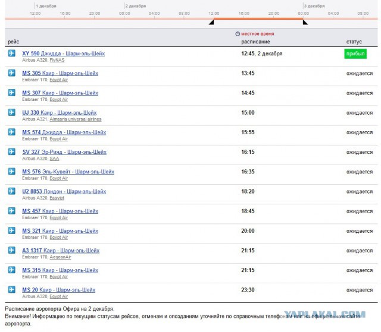Click the 3 декабря date marker on timeline
381x332 pixels.
point(314,6)
